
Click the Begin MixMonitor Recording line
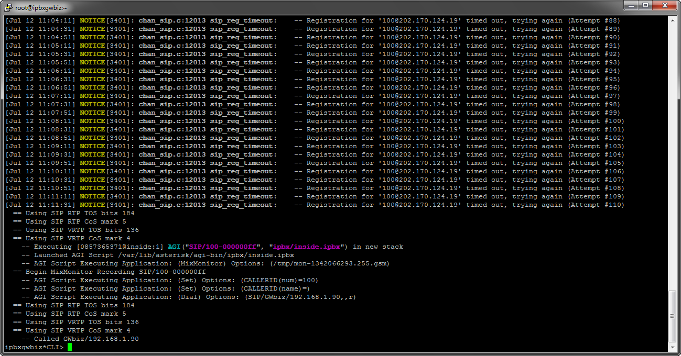[x=109, y=272]
